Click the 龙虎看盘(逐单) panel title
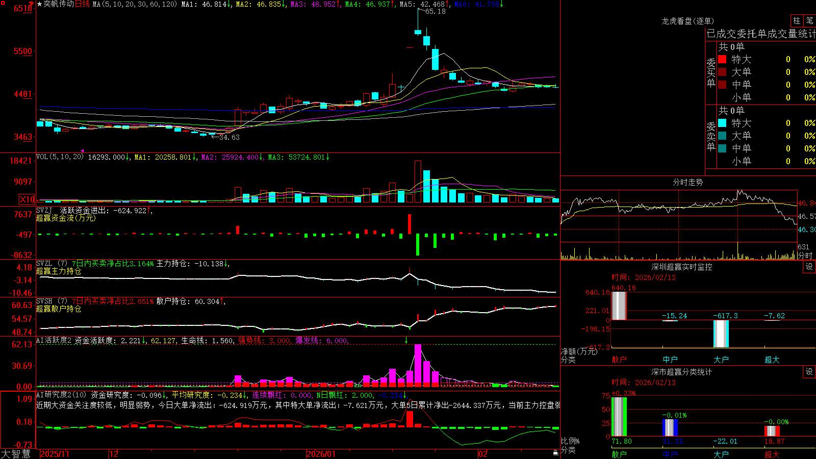Viewport: 816px width, 459px height. click(687, 21)
